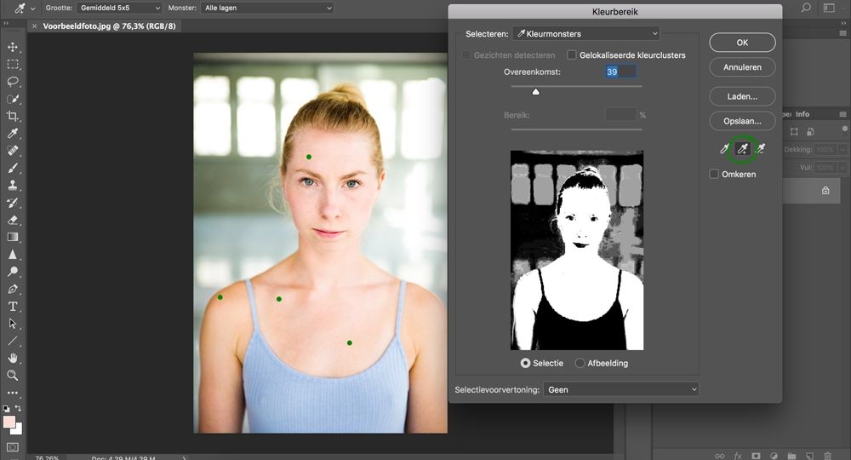Close the Voorbeeldfoto.jpg document tab
Screen dimensions: 851x460
34,26
